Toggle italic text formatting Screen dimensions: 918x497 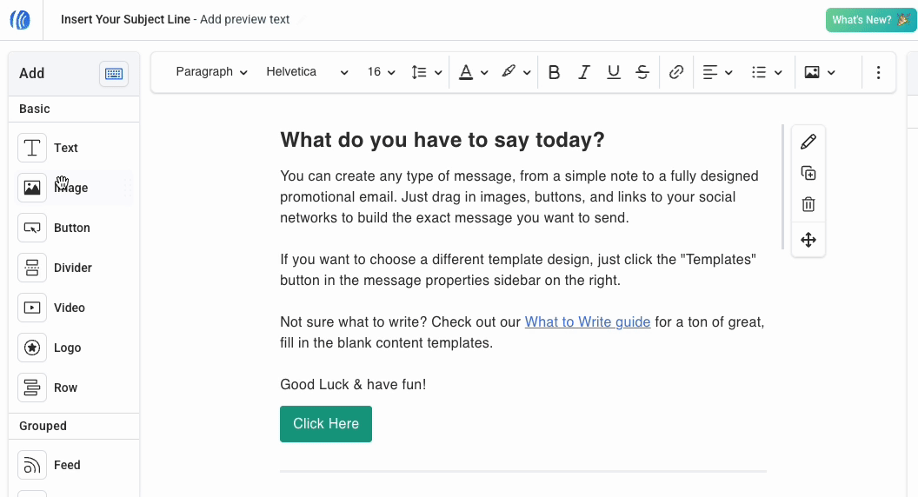tap(584, 72)
